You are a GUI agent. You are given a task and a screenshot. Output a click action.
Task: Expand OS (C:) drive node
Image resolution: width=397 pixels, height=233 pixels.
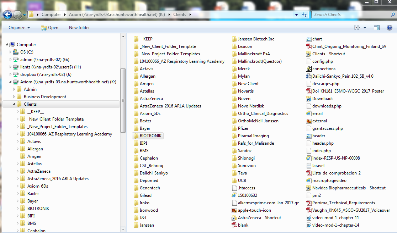[x=10, y=52]
